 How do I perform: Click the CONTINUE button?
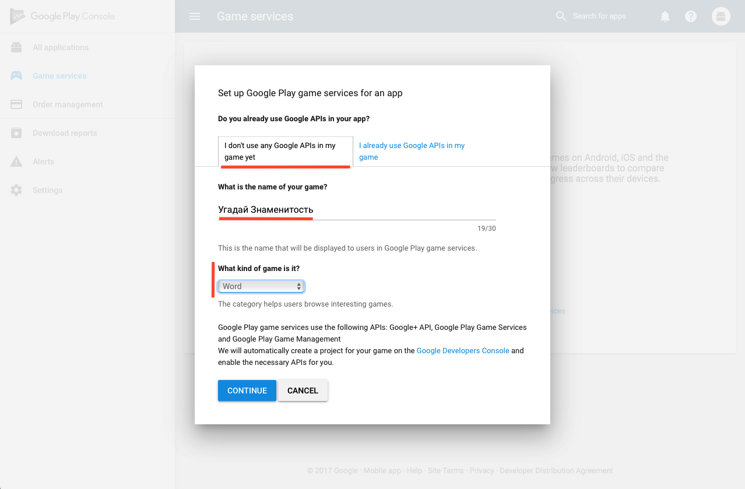(247, 391)
